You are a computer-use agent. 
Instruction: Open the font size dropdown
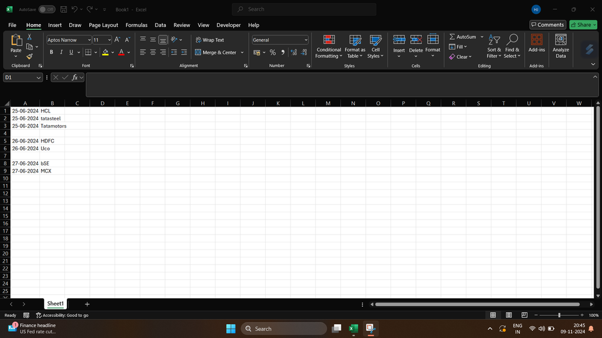(109, 40)
